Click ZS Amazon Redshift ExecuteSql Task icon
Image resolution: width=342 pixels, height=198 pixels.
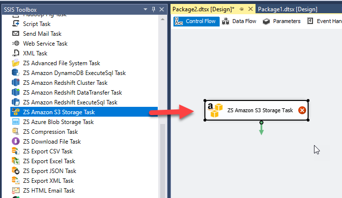tap(16, 102)
